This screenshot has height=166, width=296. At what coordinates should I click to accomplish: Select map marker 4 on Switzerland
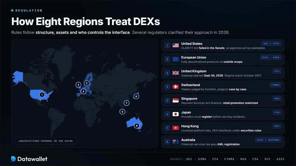[83, 92]
